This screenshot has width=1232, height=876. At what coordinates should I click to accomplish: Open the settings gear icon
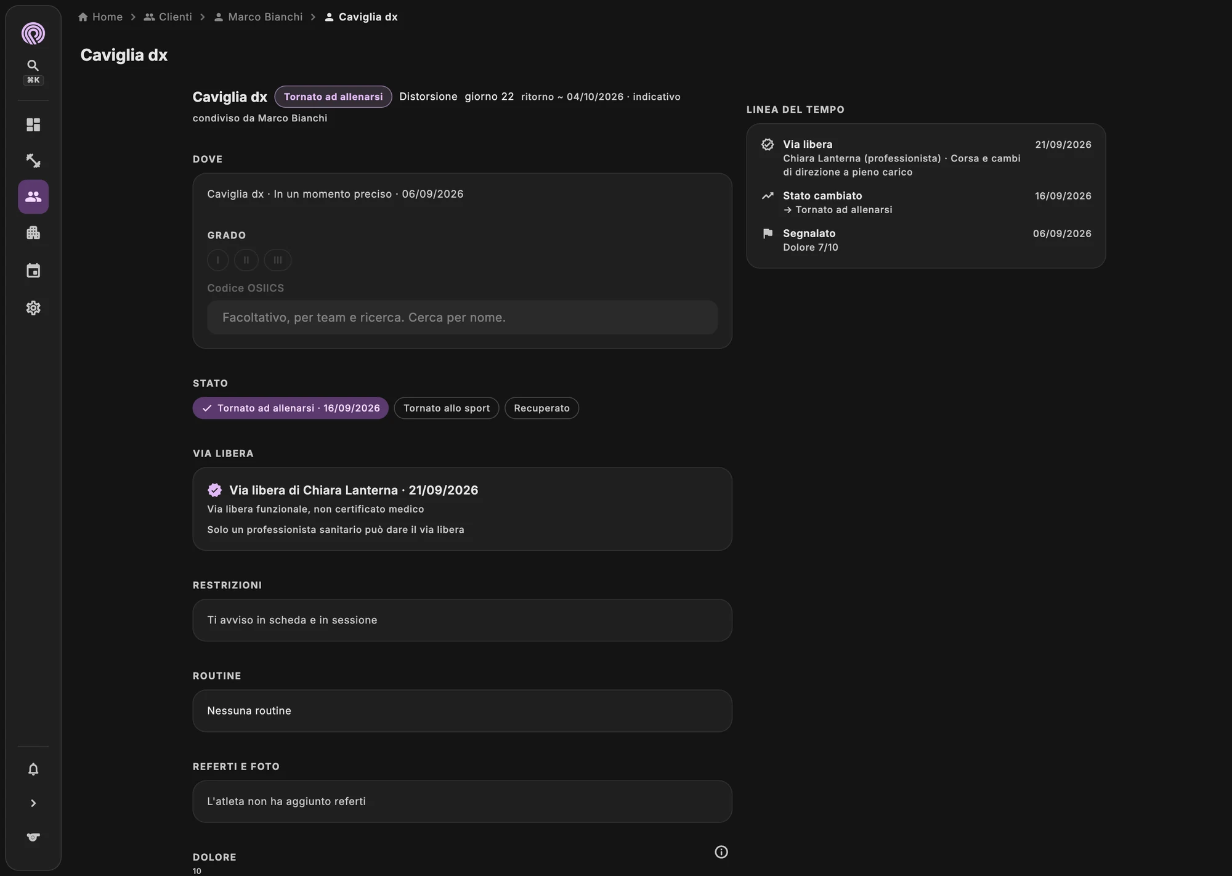tap(33, 307)
